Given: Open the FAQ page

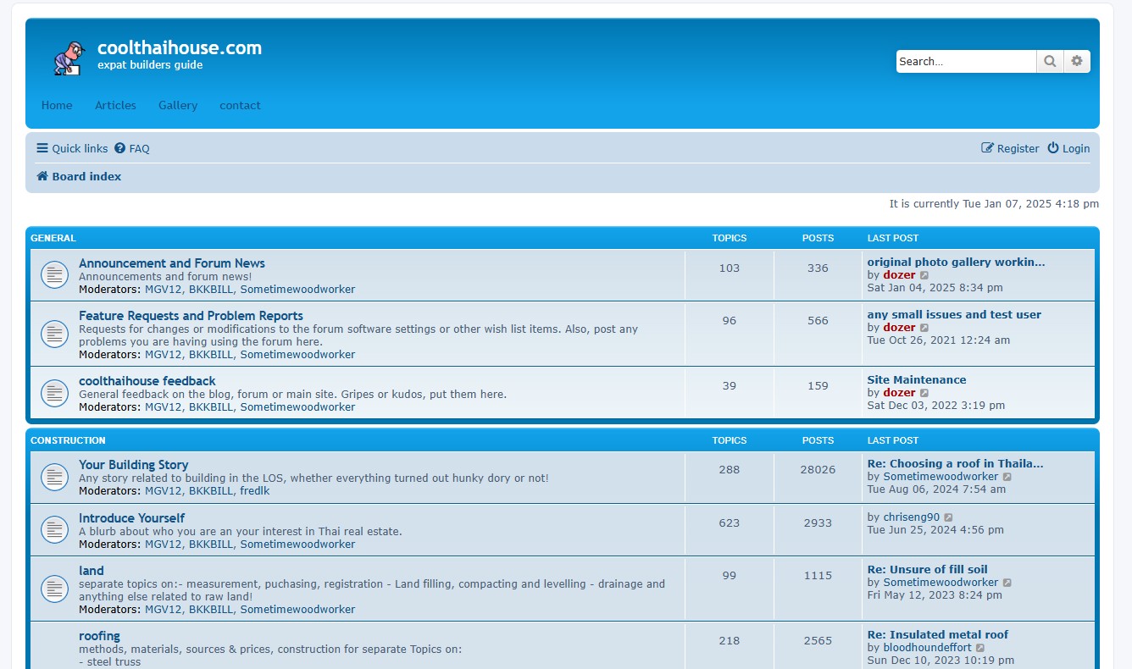Looking at the screenshot, I should (132, 148).
